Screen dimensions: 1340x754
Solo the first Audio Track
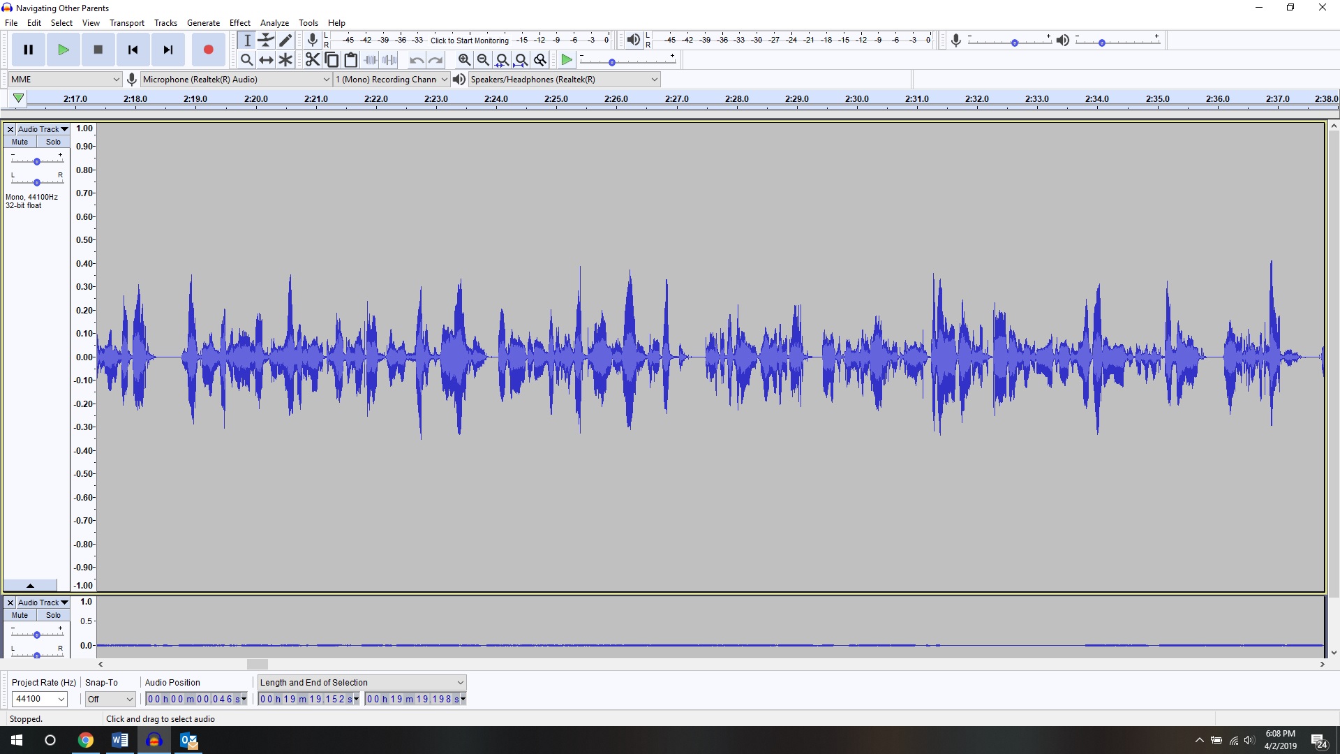(53, 142)
